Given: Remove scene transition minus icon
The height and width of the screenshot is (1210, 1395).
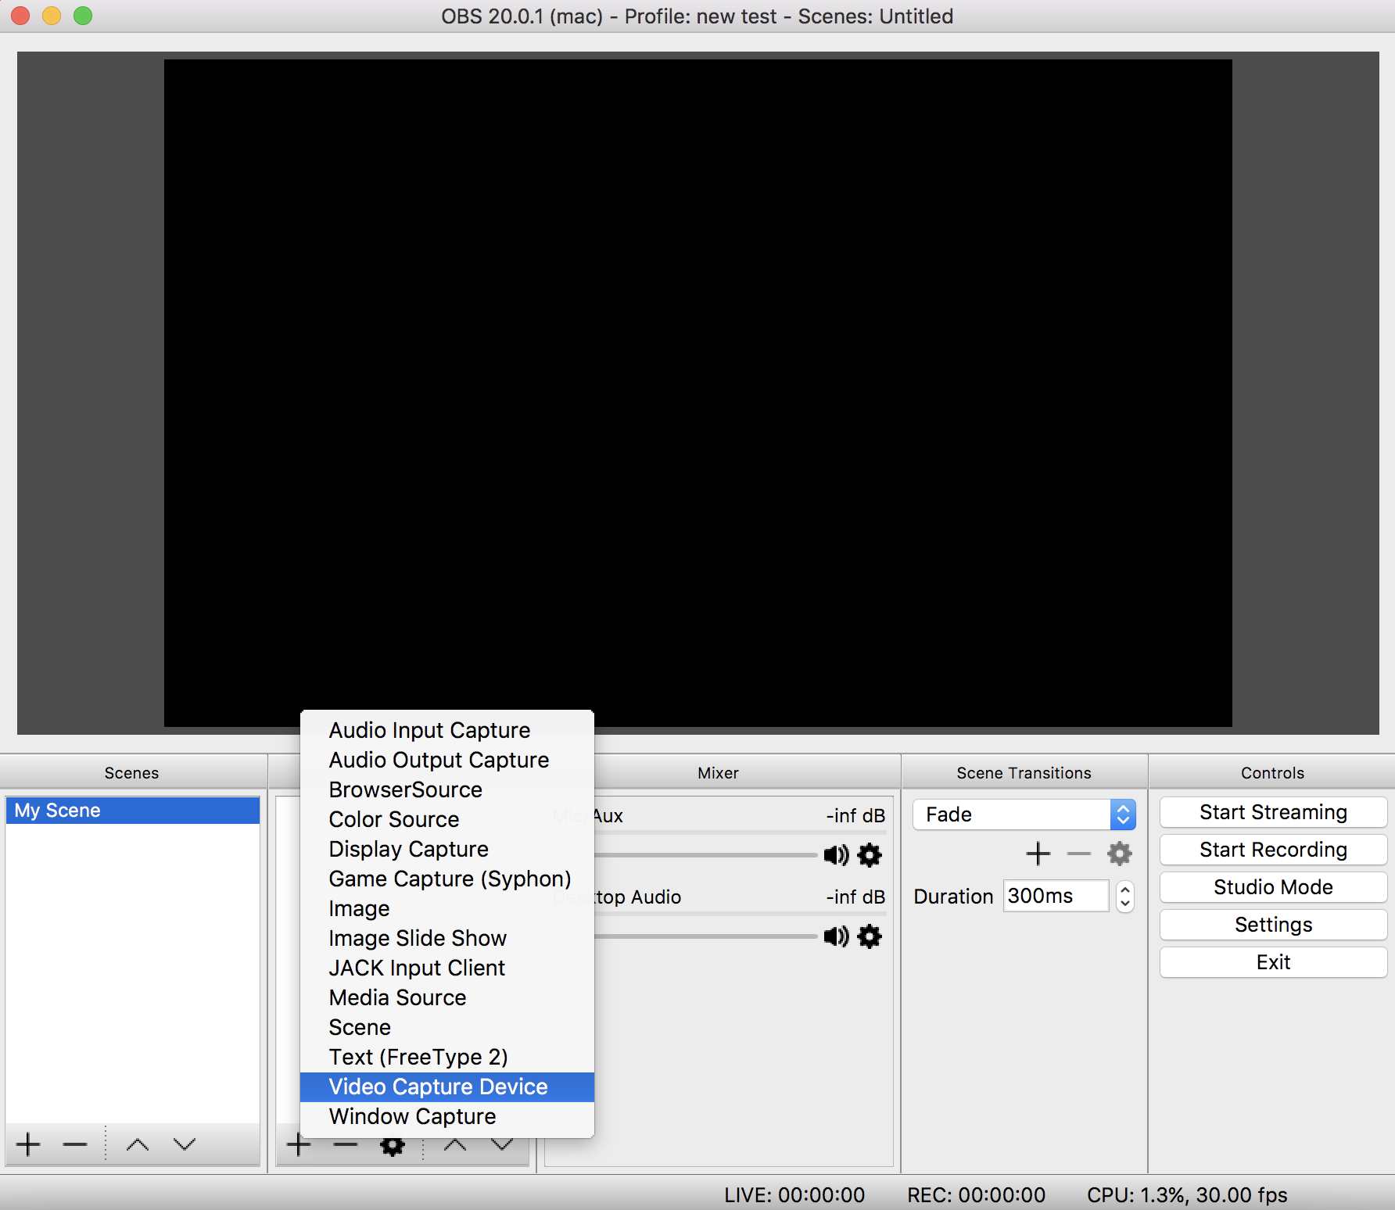Looking at the screenshot, I should click(1079, 854).
